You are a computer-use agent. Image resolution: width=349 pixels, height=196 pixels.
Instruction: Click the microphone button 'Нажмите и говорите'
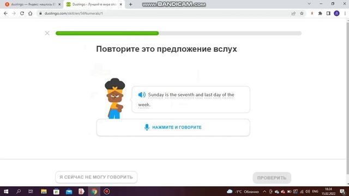click(x=173, y=127)
